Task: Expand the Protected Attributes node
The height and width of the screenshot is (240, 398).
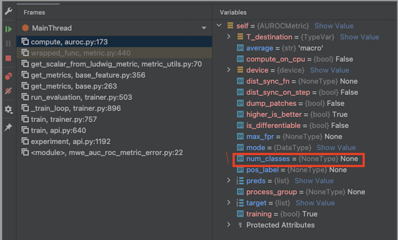Action: pyautogui.click(x=229, y=225)
